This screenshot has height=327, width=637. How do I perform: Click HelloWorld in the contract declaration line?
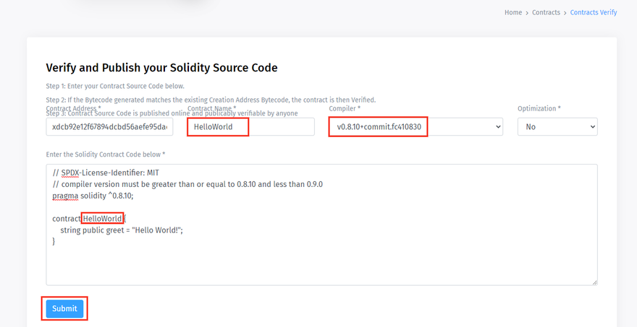point(102,219)
